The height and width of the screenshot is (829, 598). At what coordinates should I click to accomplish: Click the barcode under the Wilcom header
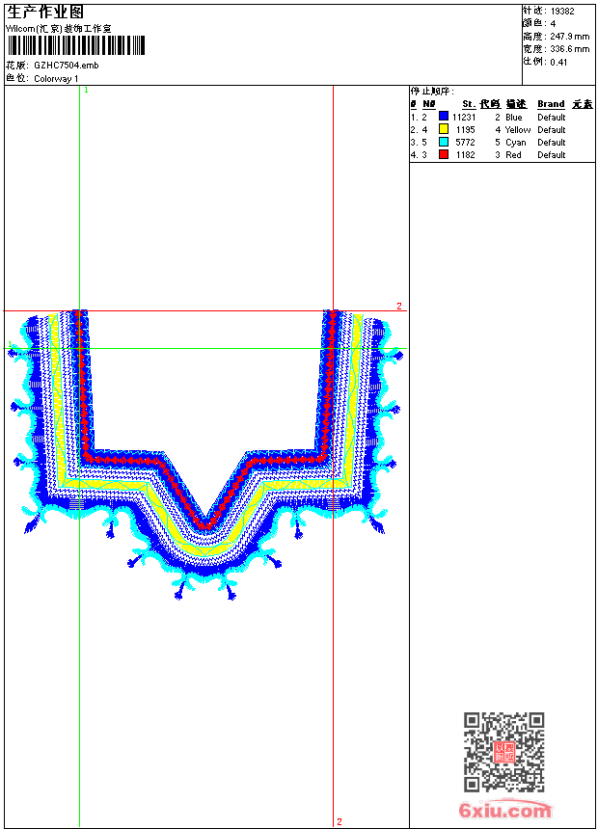coord(75,45)
